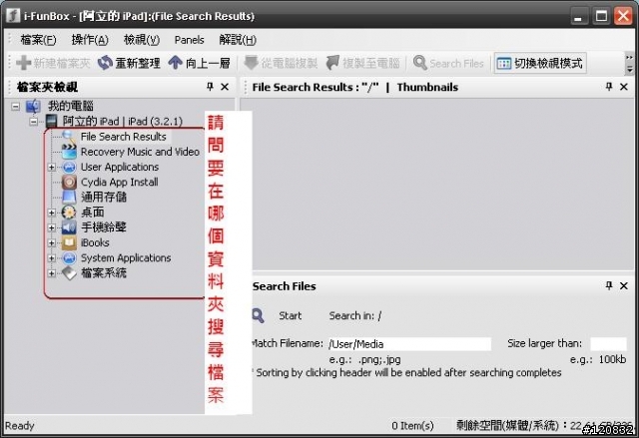The width and height of the screenshot is (639, 438).
Task: Click the Search in: / label
Action: click(x=355, y=316)
